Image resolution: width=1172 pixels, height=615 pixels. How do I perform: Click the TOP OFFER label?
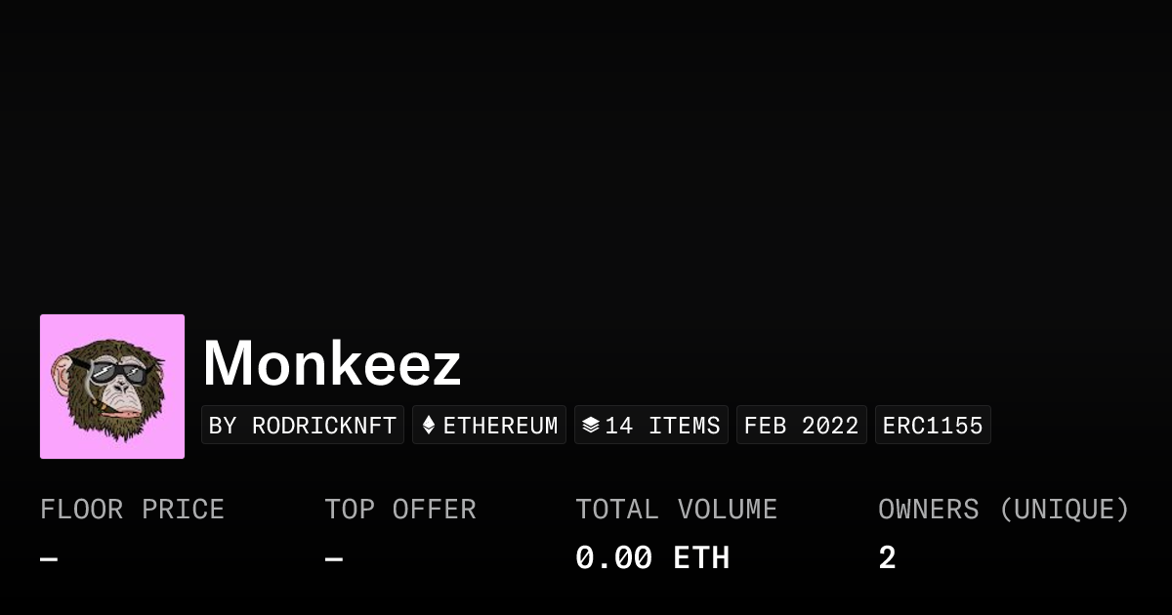click(x=400, y=510)
